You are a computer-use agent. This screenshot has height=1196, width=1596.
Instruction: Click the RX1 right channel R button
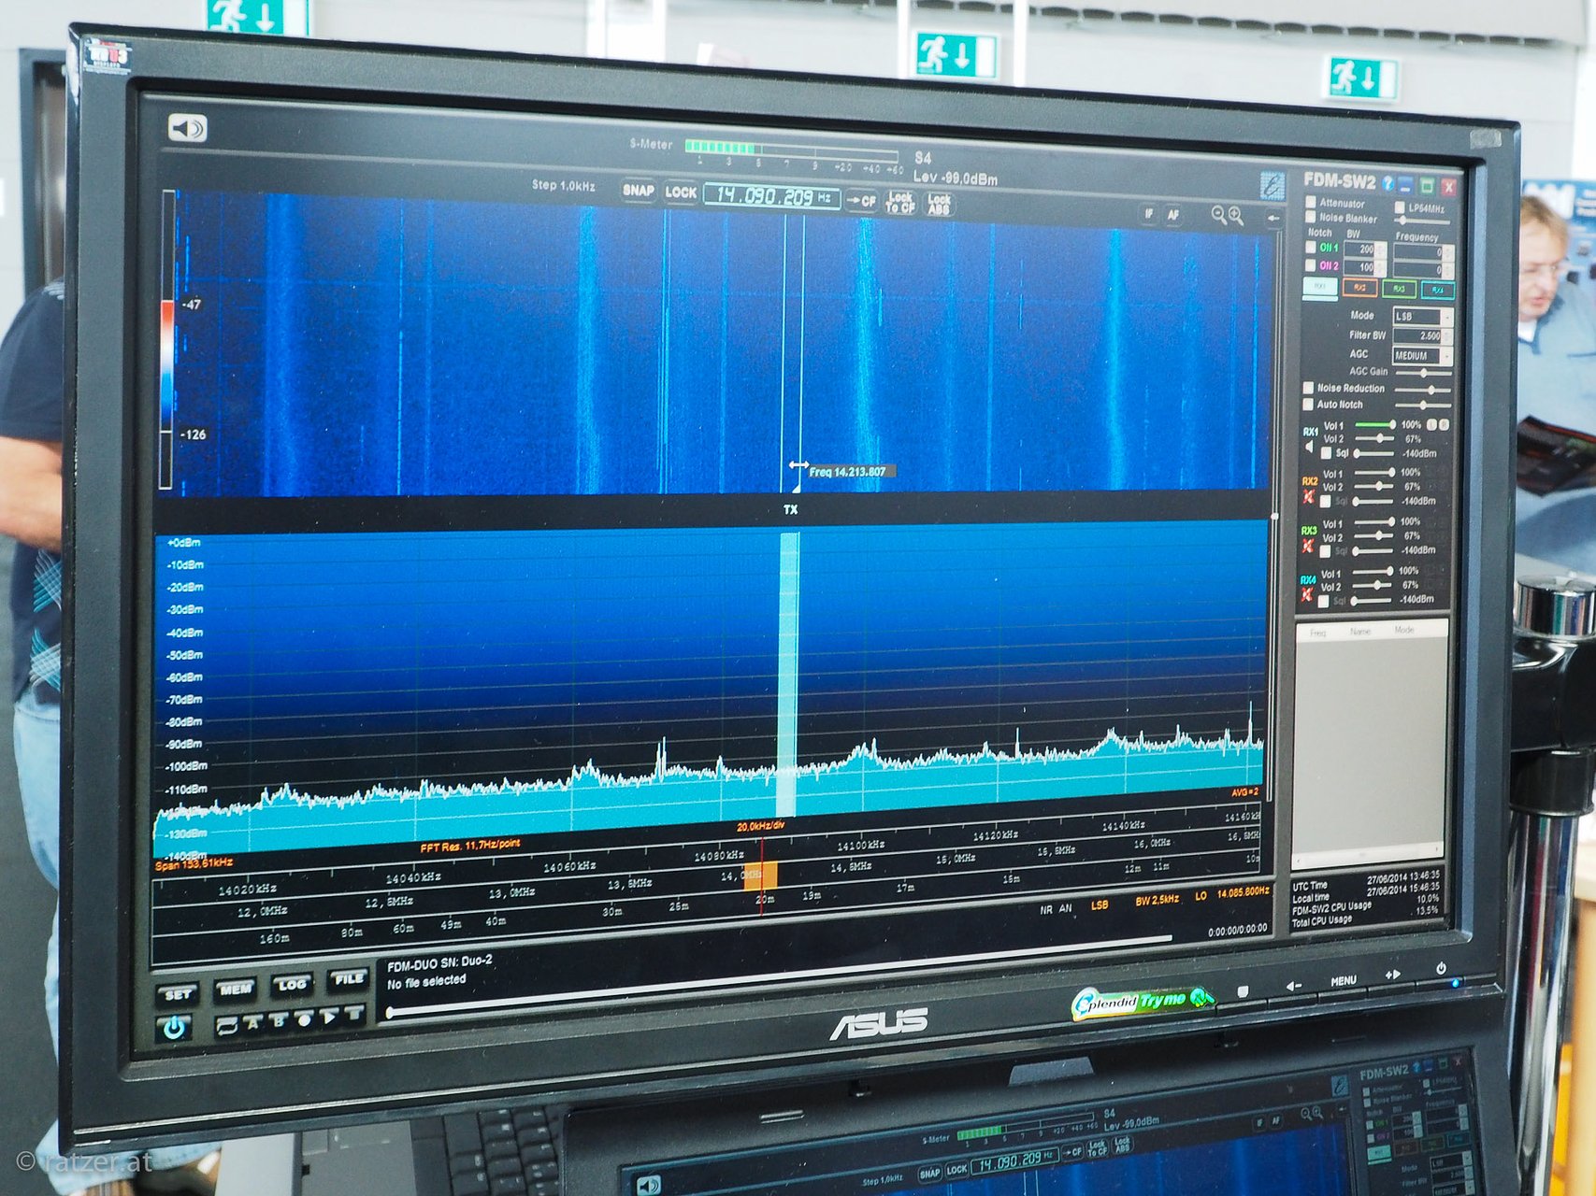pos(1444,425)
